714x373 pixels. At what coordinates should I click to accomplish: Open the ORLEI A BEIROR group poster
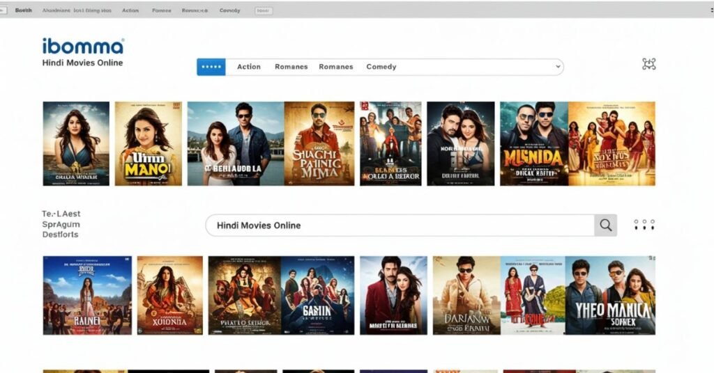[390, 143]
